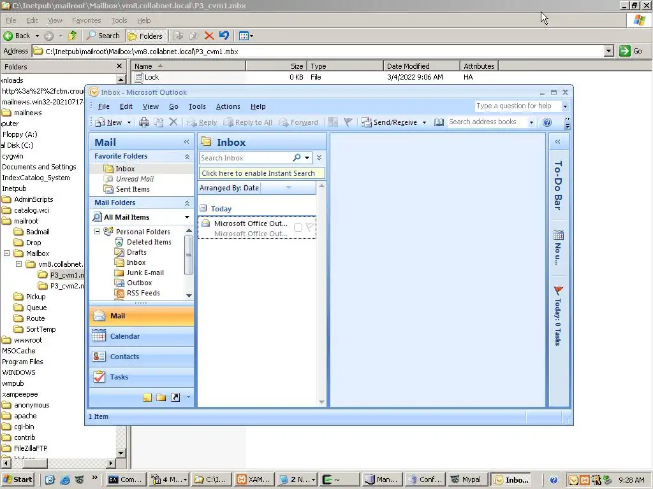653x489 pixels.
Task: Open the Outlook Tools menu
Action: (x=197, y=106)
